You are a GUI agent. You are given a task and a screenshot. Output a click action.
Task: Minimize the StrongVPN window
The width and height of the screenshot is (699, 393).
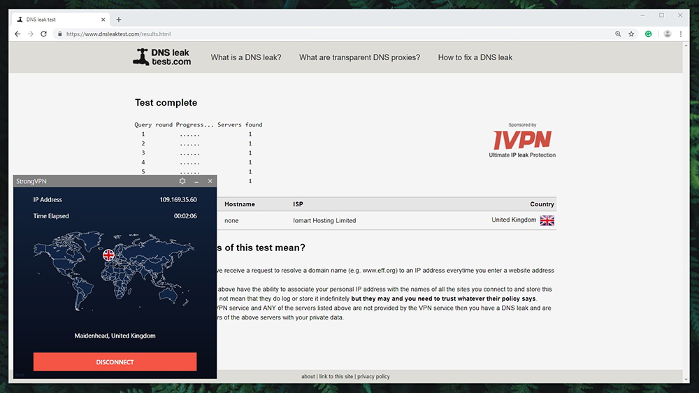click(x=196, y=182)
